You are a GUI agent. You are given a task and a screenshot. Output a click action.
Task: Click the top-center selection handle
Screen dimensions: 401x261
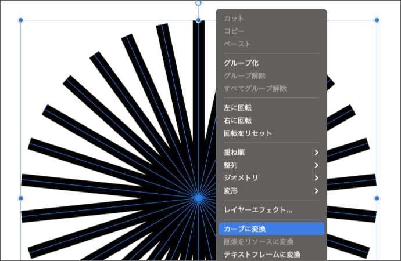[x=198, y=20]
